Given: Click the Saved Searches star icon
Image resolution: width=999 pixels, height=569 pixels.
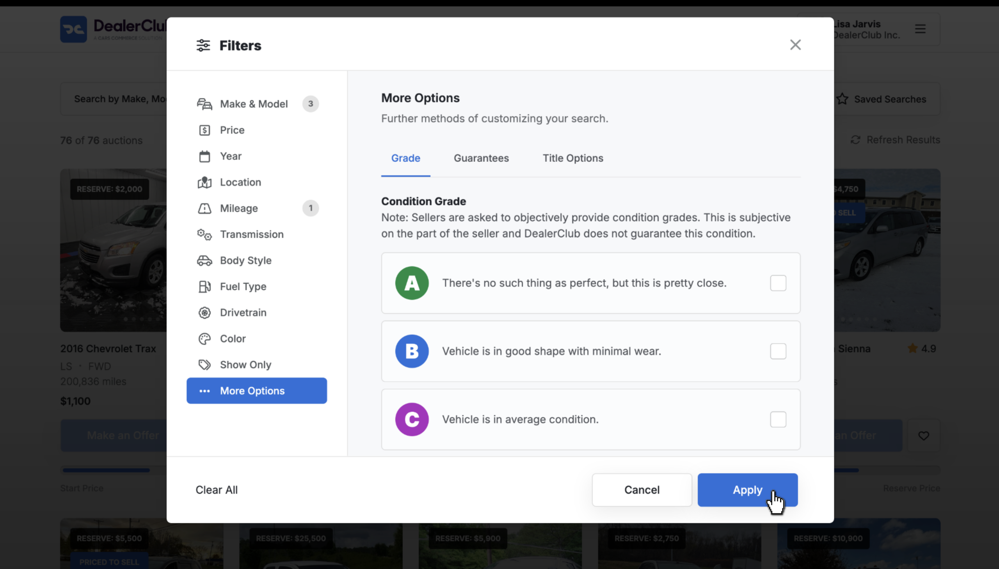Looking at the screenshot, I should (x=842, y=99).
